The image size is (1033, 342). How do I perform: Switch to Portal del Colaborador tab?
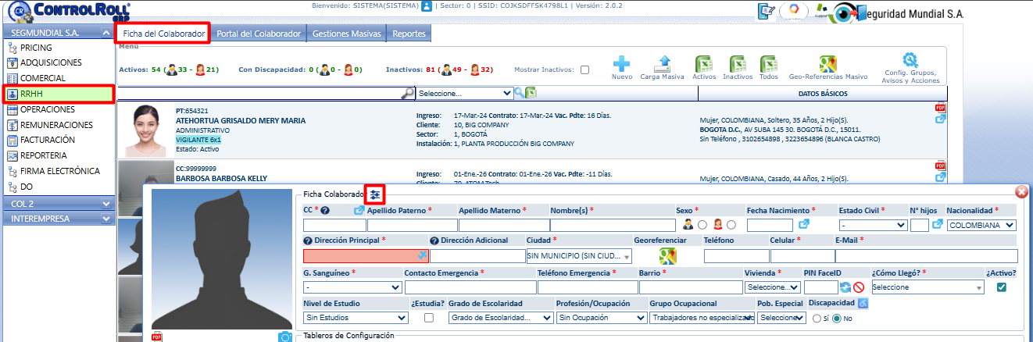click(259, 34)
